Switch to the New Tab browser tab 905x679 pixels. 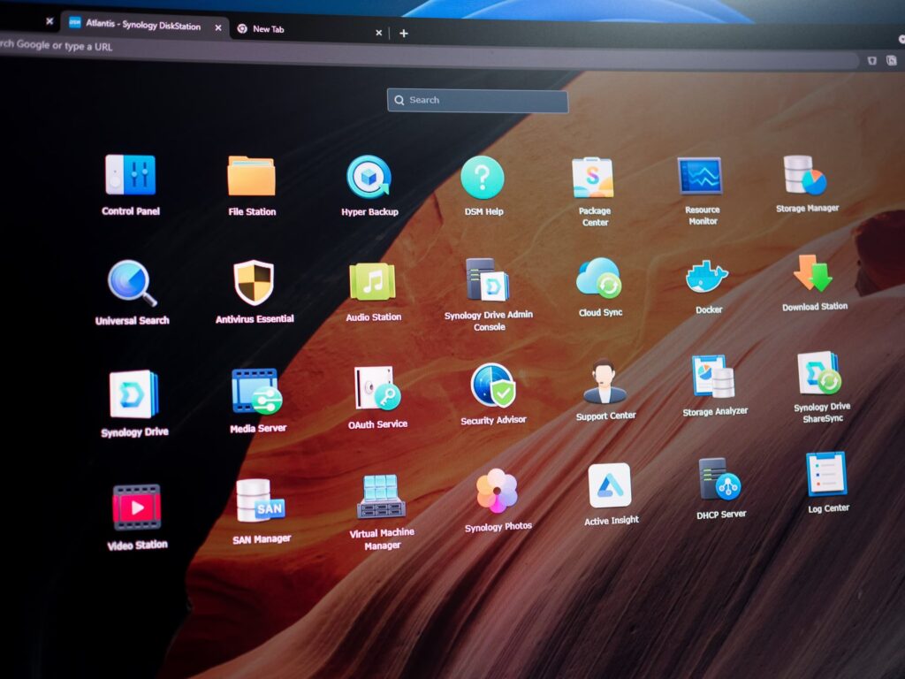click(300, 30)
